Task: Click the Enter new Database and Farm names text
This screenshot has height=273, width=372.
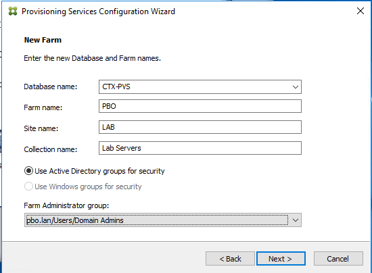Action: click(x=92, y=58)
